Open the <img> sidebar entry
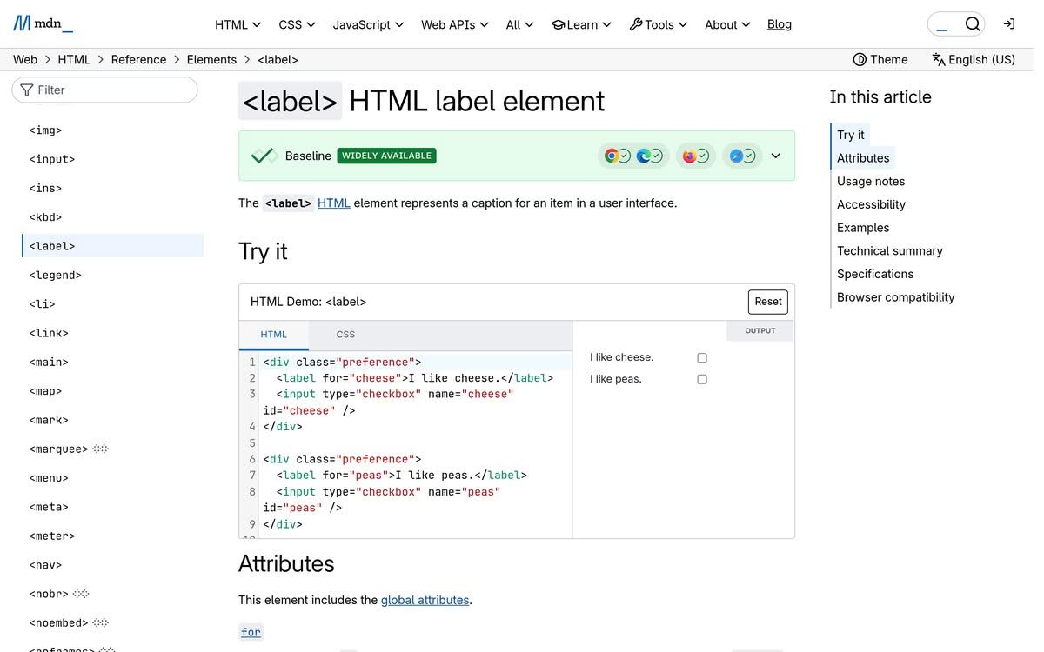The height and width of the screenshot is (652, 1044). [x=45, y=130]
